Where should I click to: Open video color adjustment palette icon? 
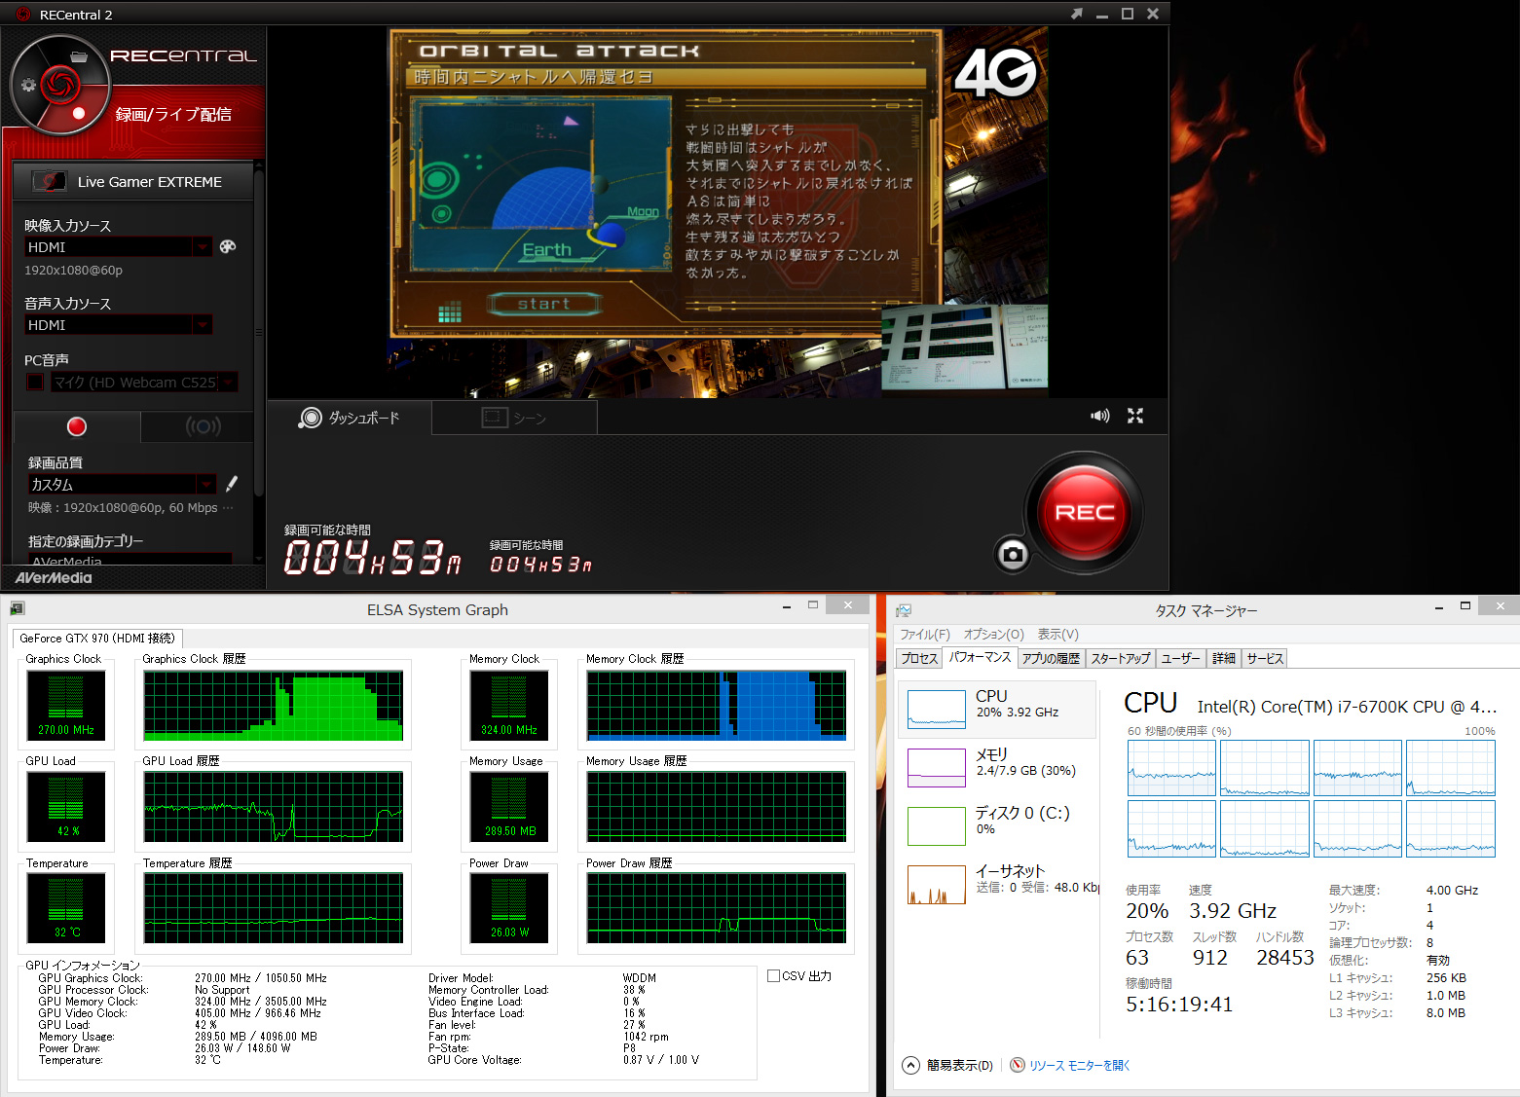pos(228,246)
